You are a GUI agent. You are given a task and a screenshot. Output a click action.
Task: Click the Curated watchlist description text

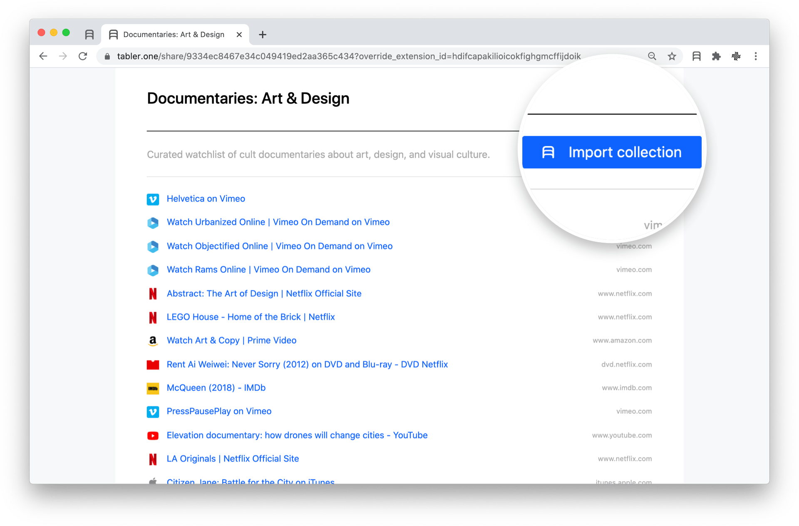pyautogui.click(x=318, y=155)
